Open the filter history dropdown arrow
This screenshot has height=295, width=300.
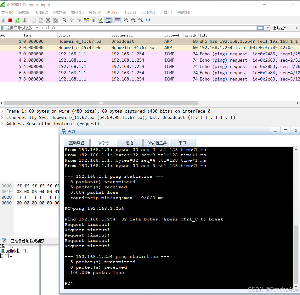(268, 28)
